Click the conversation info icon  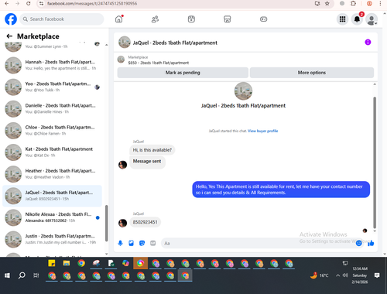point(368,42)
